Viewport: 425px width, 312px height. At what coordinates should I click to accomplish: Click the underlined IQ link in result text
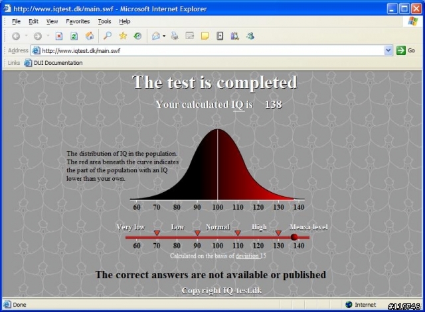click(238, 105)
